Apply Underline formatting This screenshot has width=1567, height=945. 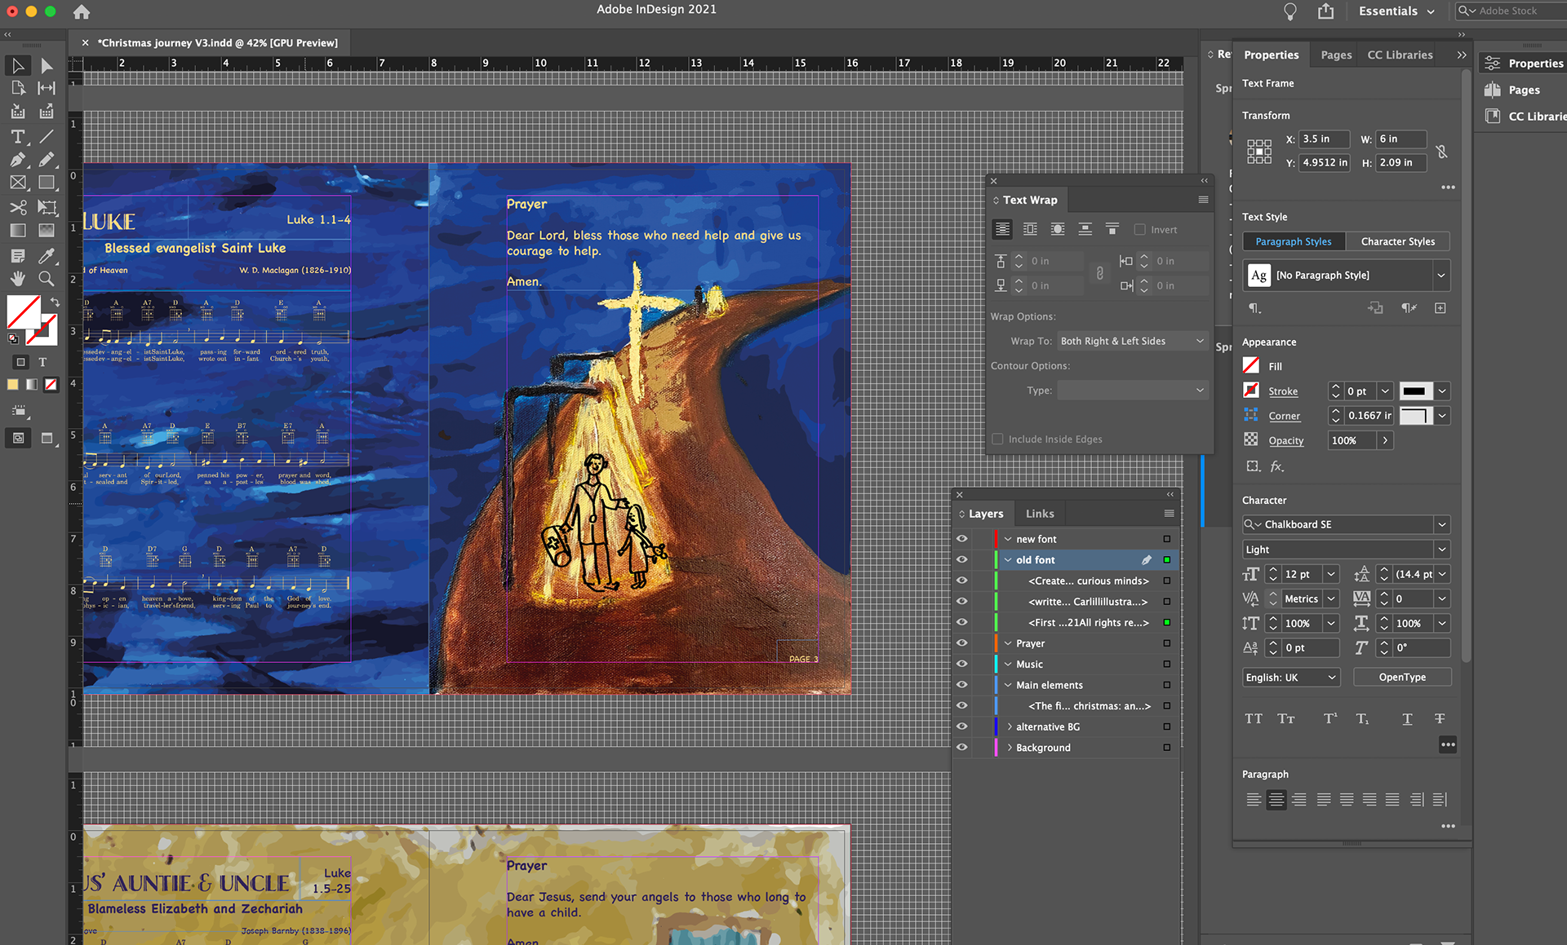[1407, 719]
